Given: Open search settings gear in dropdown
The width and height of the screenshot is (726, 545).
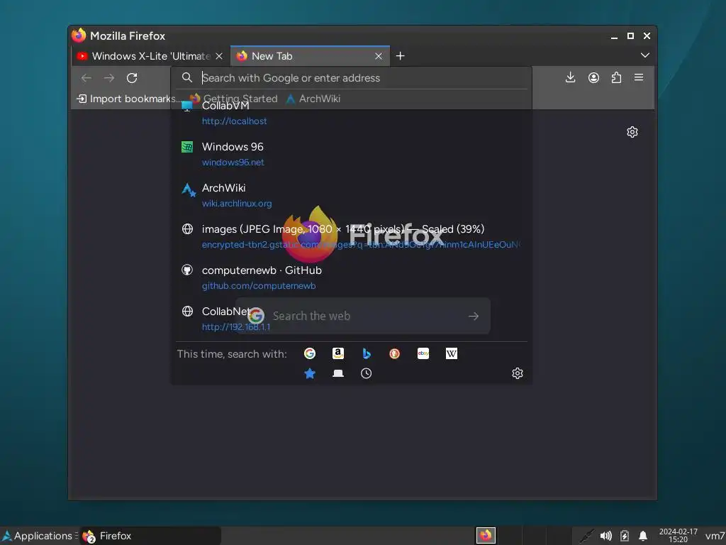Looking at the screenshot, I should (518, 373).
